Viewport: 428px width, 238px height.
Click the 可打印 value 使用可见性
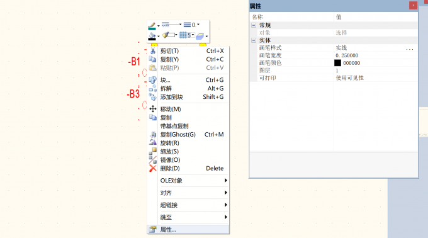(350, 78)
